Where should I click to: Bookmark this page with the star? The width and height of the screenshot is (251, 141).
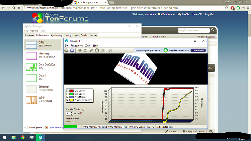[226, 8]
